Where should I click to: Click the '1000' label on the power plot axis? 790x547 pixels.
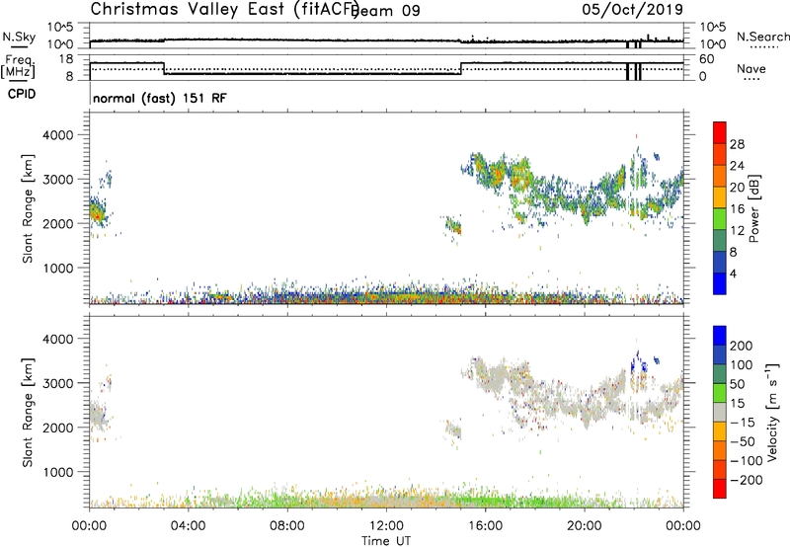pos(57,268)
